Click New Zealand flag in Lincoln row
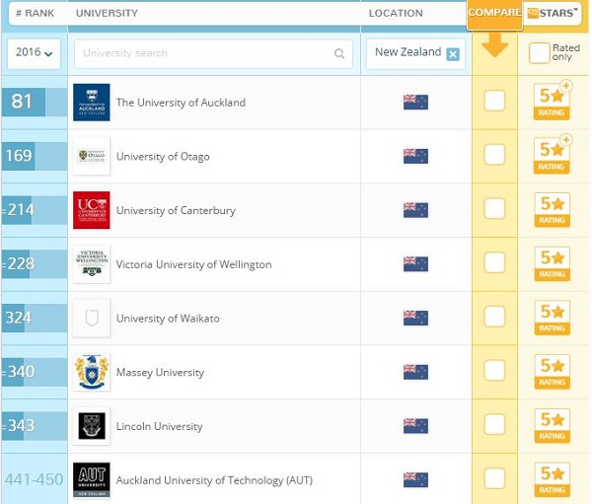This screenshot has width=592, height=504. tap(415, 426)
